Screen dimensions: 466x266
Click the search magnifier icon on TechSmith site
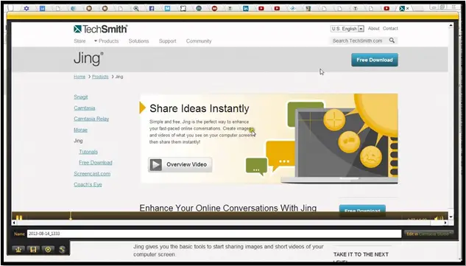tap(392, 41)
